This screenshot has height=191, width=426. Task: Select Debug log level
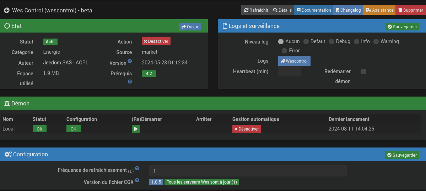[331, 42]
